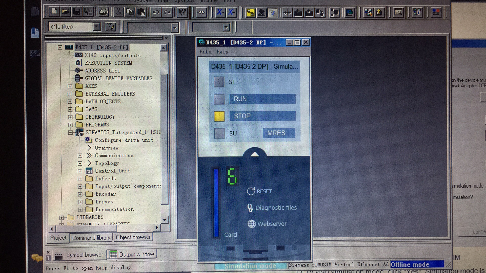Click the New project toolbar icon
The height and width of the screenshot is (273, 486).
(x=54, y=12)
